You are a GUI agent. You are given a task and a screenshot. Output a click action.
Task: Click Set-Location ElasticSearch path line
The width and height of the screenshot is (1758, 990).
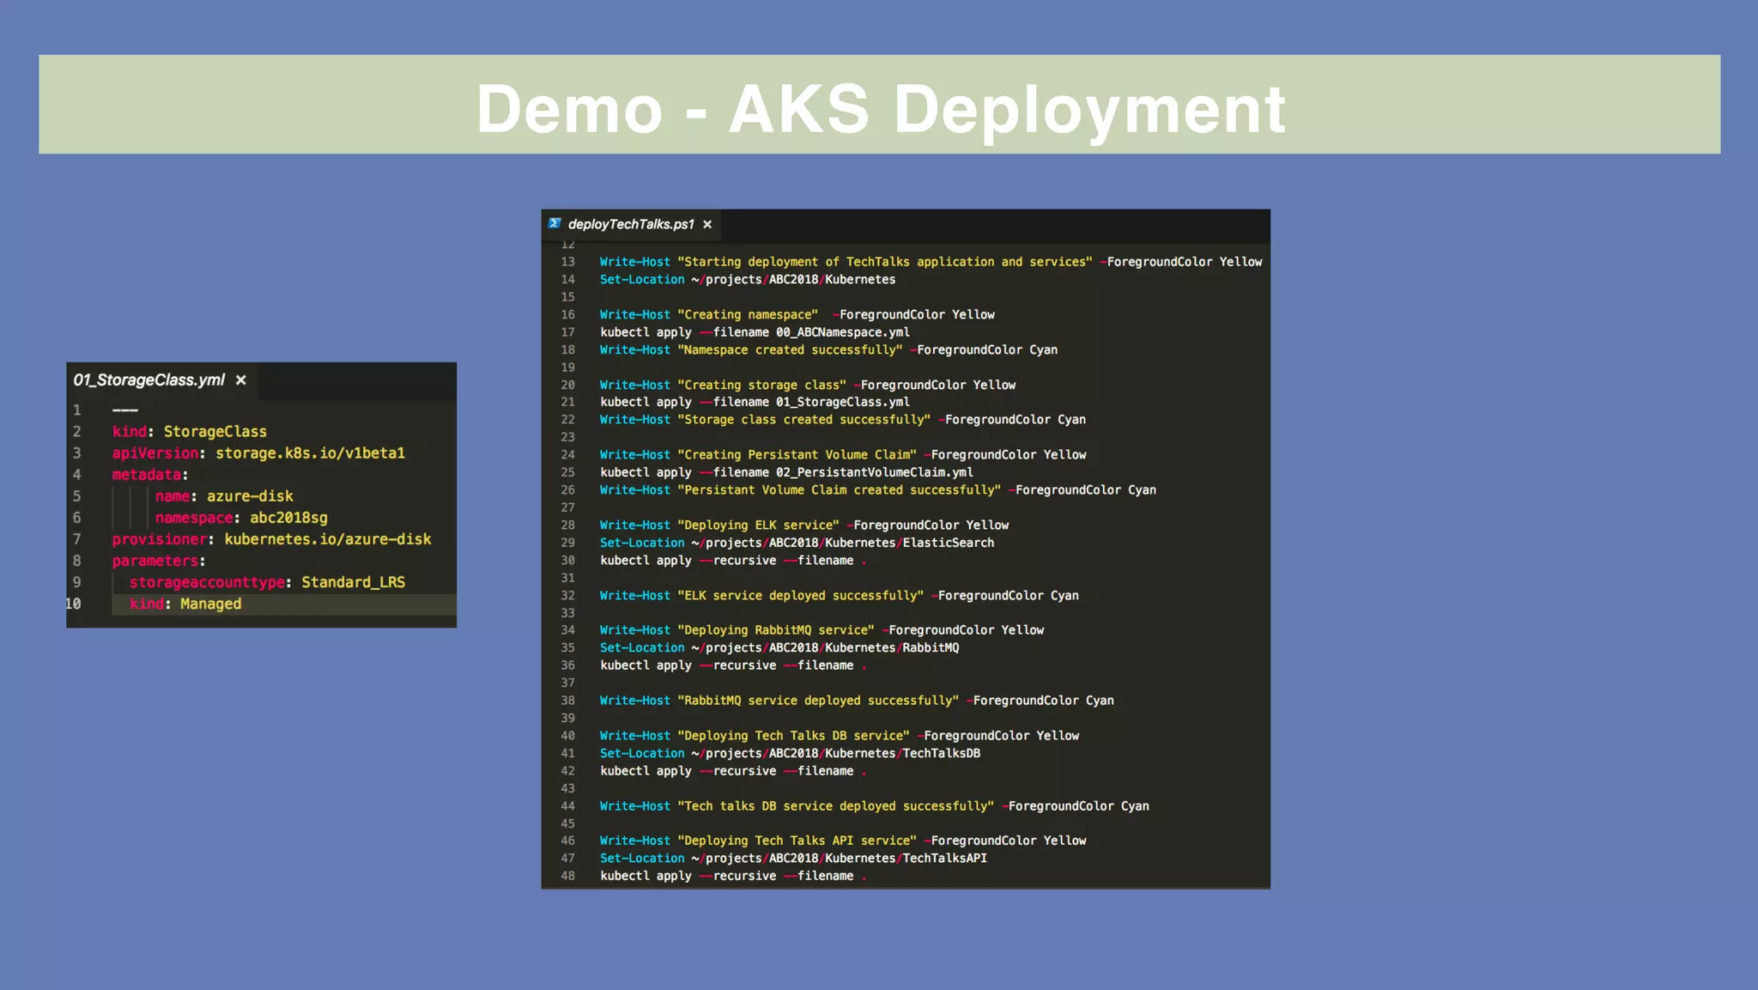pos(797,543)
